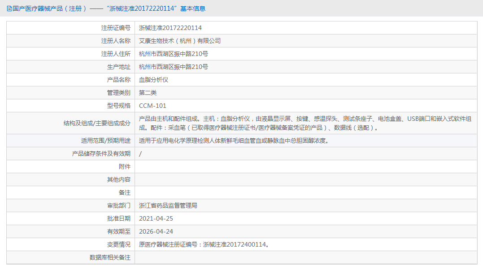The height and width of the screenshot is (269, 483).
Task: Click the 适用范围/预期用途 label
Action: pos(106,141)
